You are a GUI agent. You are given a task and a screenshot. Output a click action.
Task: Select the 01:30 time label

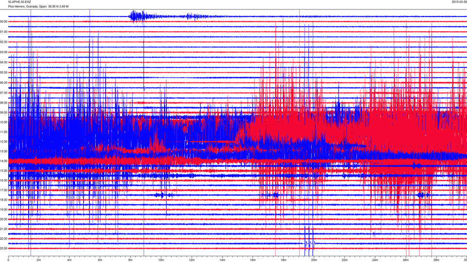[x=3, y=32]
